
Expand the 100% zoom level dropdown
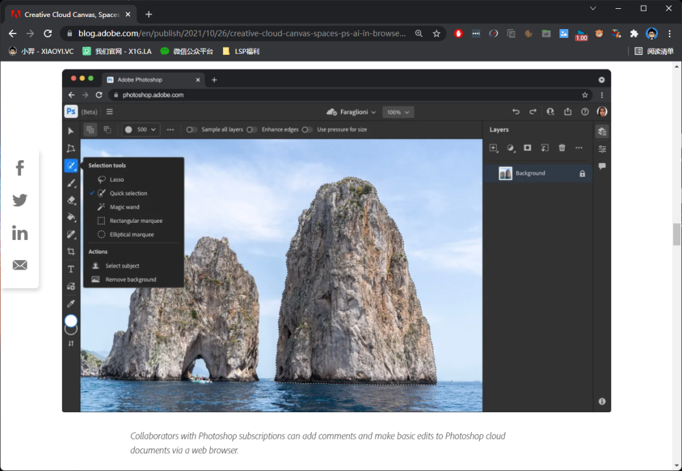(398, 112)
